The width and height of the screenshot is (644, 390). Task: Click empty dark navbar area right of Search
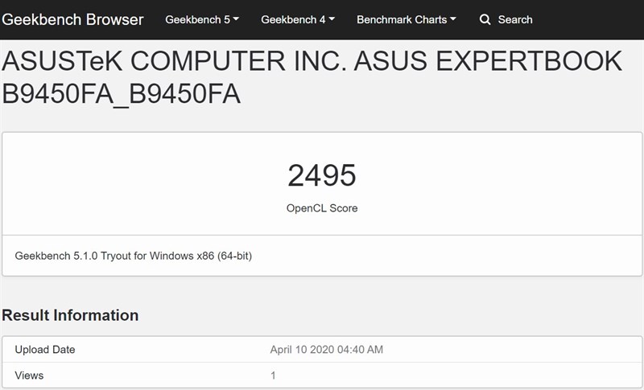(588, 19)
